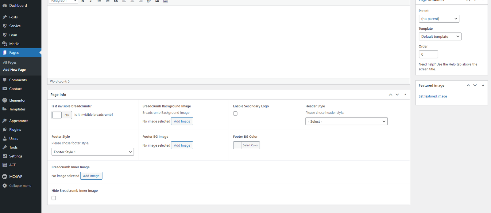Open the Posts menu item

coord(14,17)
